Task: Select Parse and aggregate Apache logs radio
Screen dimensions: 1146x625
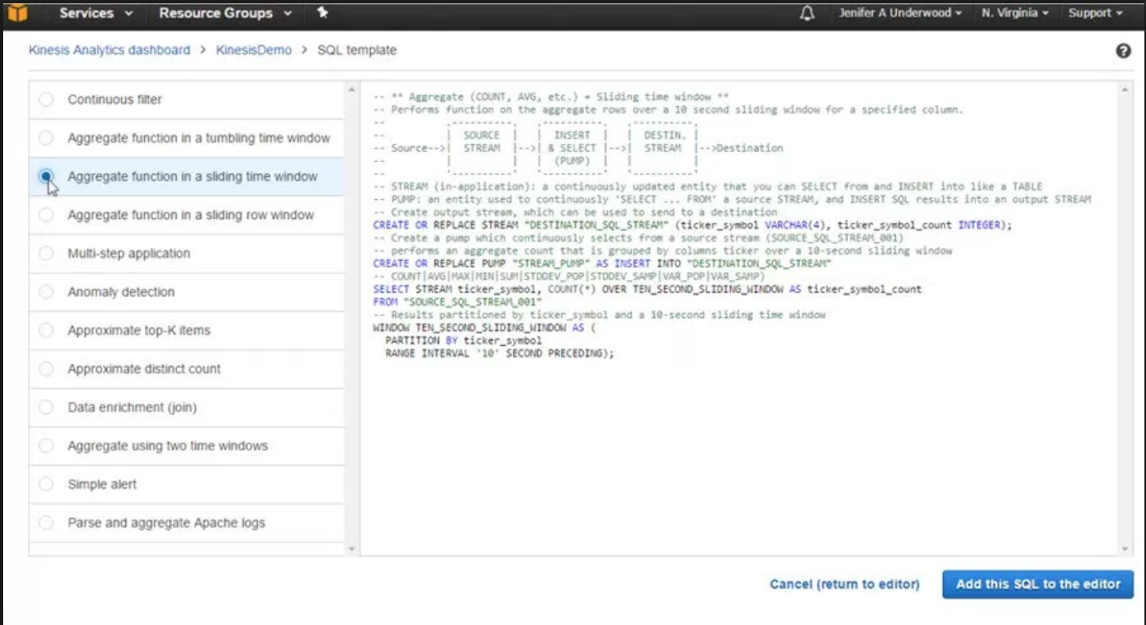Action: tap(47, 523)
